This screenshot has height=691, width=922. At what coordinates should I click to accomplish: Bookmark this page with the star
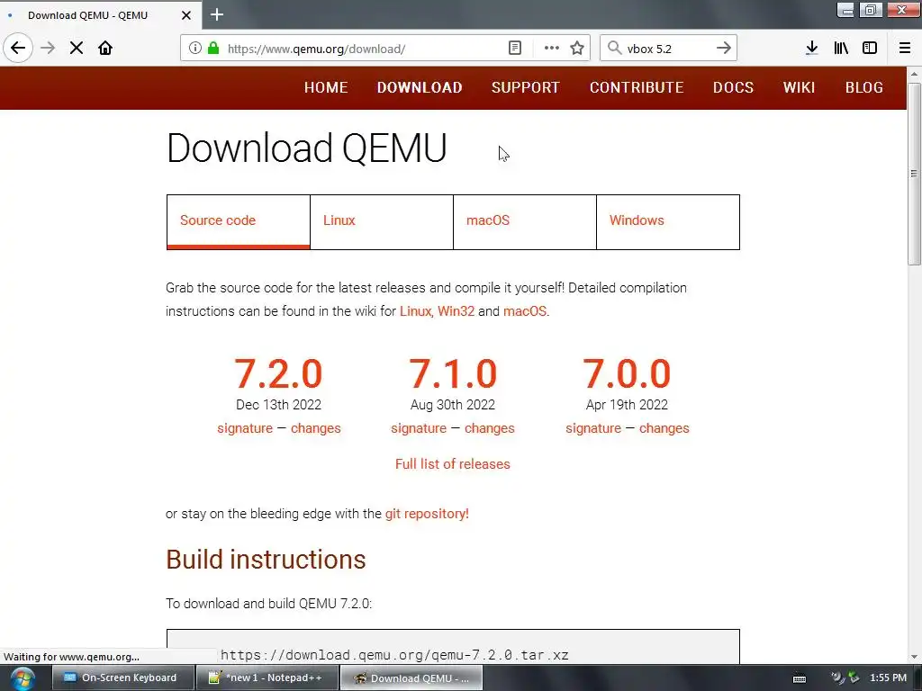click(x=577, y=49)
